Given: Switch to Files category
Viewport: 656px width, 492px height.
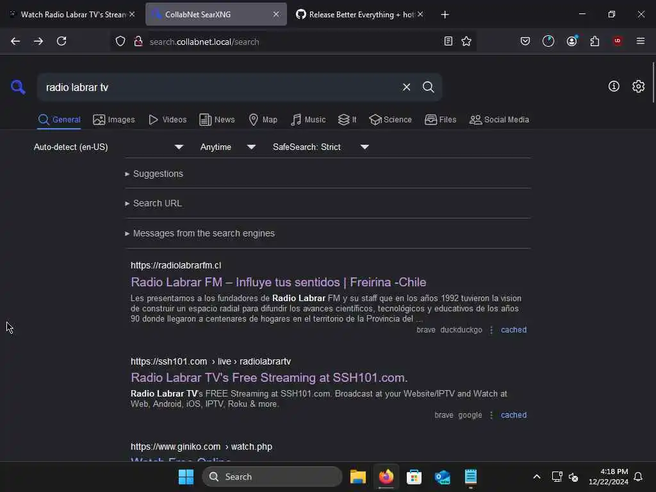Looking at the screenshot, I should coord(440,120).
